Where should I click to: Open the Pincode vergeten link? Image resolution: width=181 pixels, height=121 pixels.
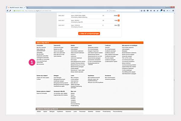[109, 58]
